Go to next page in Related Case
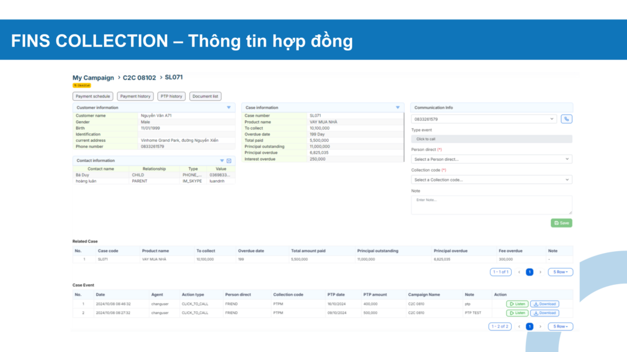This screenshot has width=627, height=352. [x=540, y=272]
